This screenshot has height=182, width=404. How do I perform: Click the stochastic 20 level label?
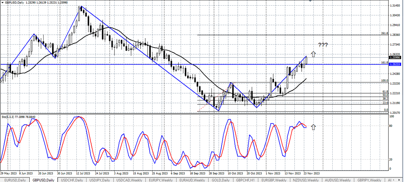point(391,159)
